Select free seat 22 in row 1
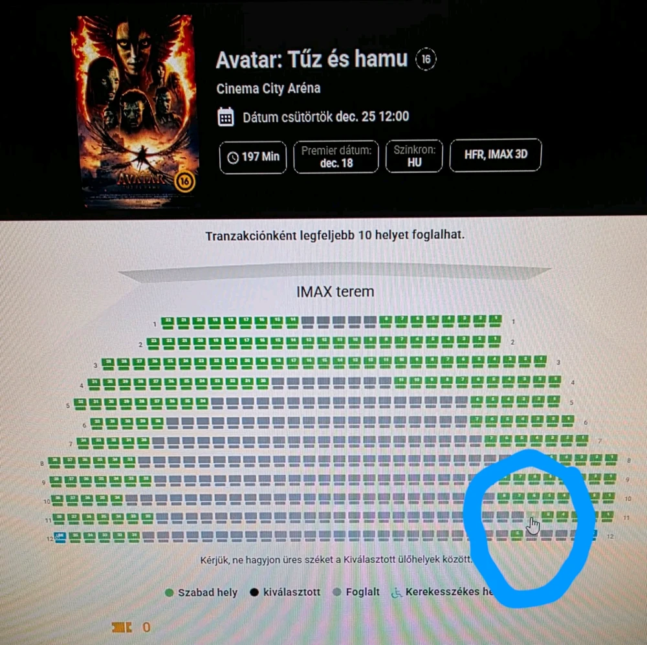647x645 pixels. tap(167, 322)
